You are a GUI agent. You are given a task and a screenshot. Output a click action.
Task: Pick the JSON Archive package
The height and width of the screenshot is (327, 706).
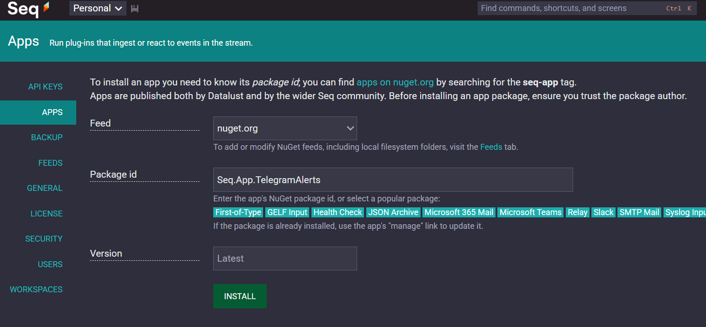[x=393, y=212]
